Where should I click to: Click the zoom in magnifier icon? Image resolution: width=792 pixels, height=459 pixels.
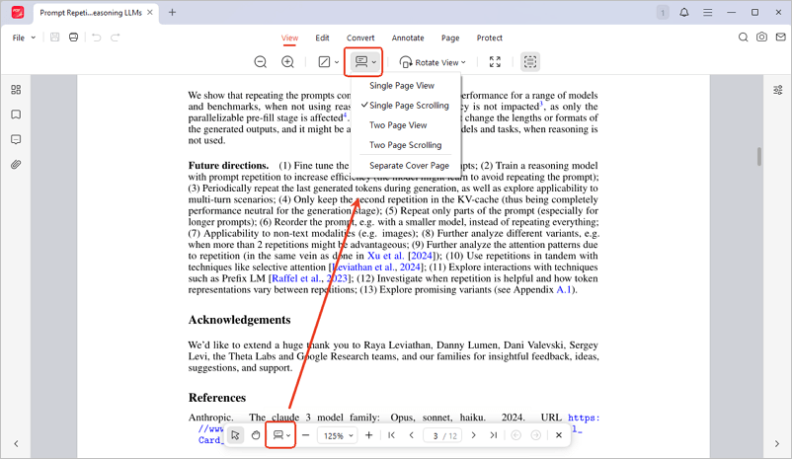coord(287,62)
